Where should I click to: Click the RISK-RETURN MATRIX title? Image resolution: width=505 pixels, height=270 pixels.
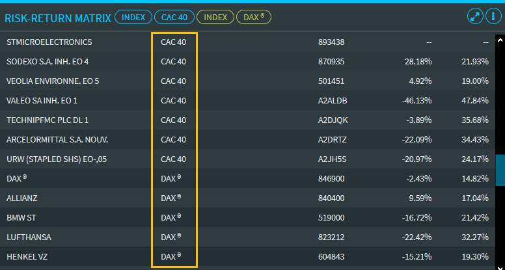tap(57, 17)
